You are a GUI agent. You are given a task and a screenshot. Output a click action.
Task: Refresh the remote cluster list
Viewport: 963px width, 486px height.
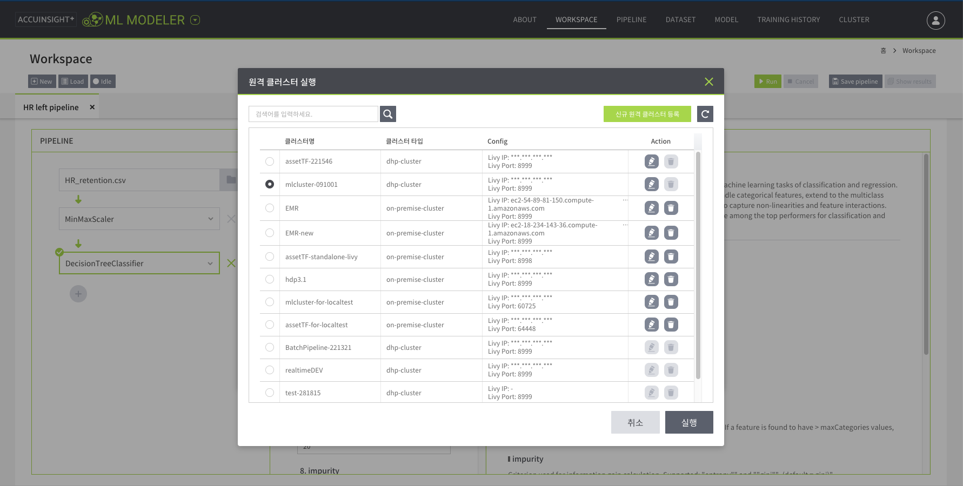coord(705,114)
